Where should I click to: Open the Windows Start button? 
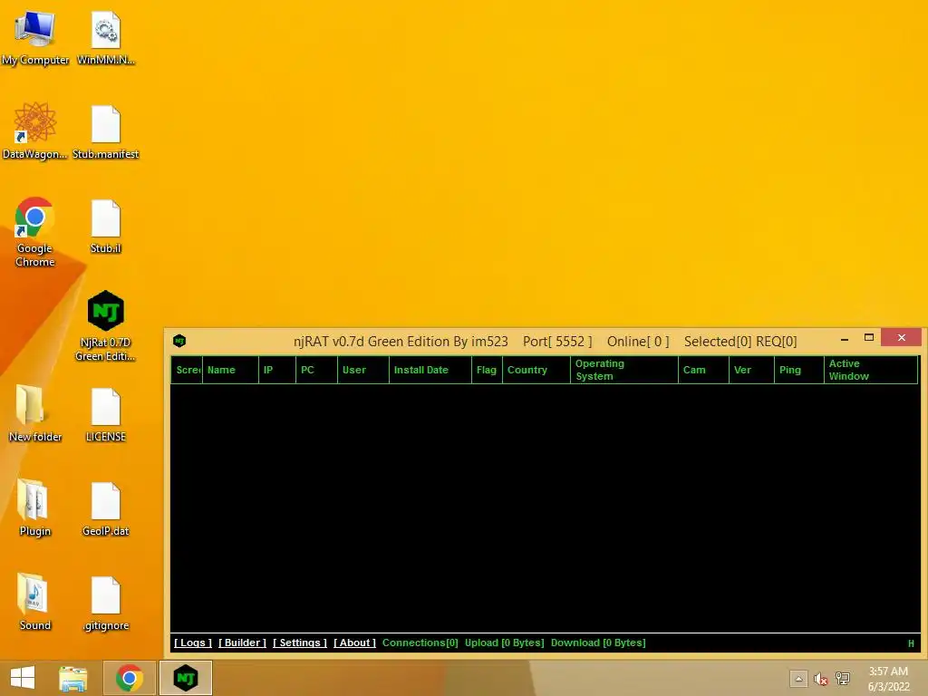coord(23,678)
